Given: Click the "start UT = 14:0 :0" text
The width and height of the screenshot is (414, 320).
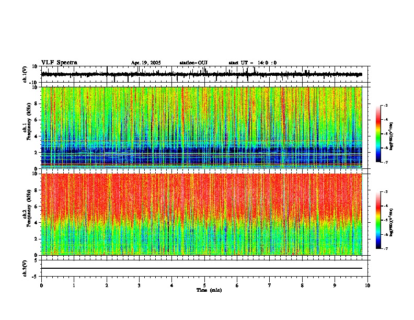Looking at the screenshot, I should pyautogui.click(x=252, y=63).
